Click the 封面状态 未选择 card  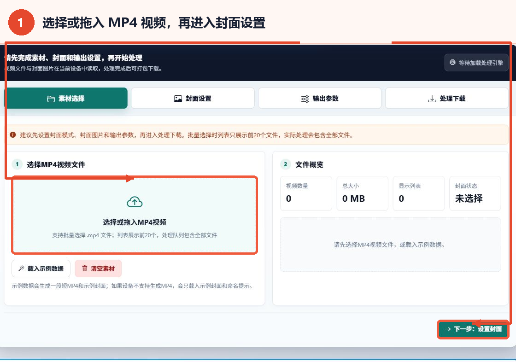click(475, 193)
